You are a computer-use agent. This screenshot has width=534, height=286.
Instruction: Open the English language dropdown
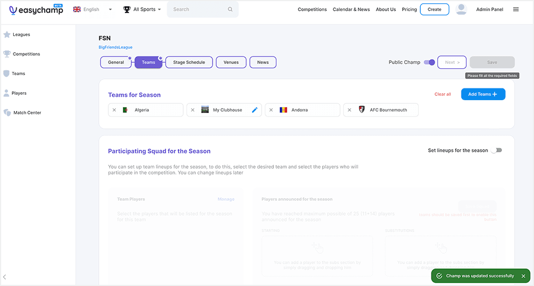click(x=92, y=10)
